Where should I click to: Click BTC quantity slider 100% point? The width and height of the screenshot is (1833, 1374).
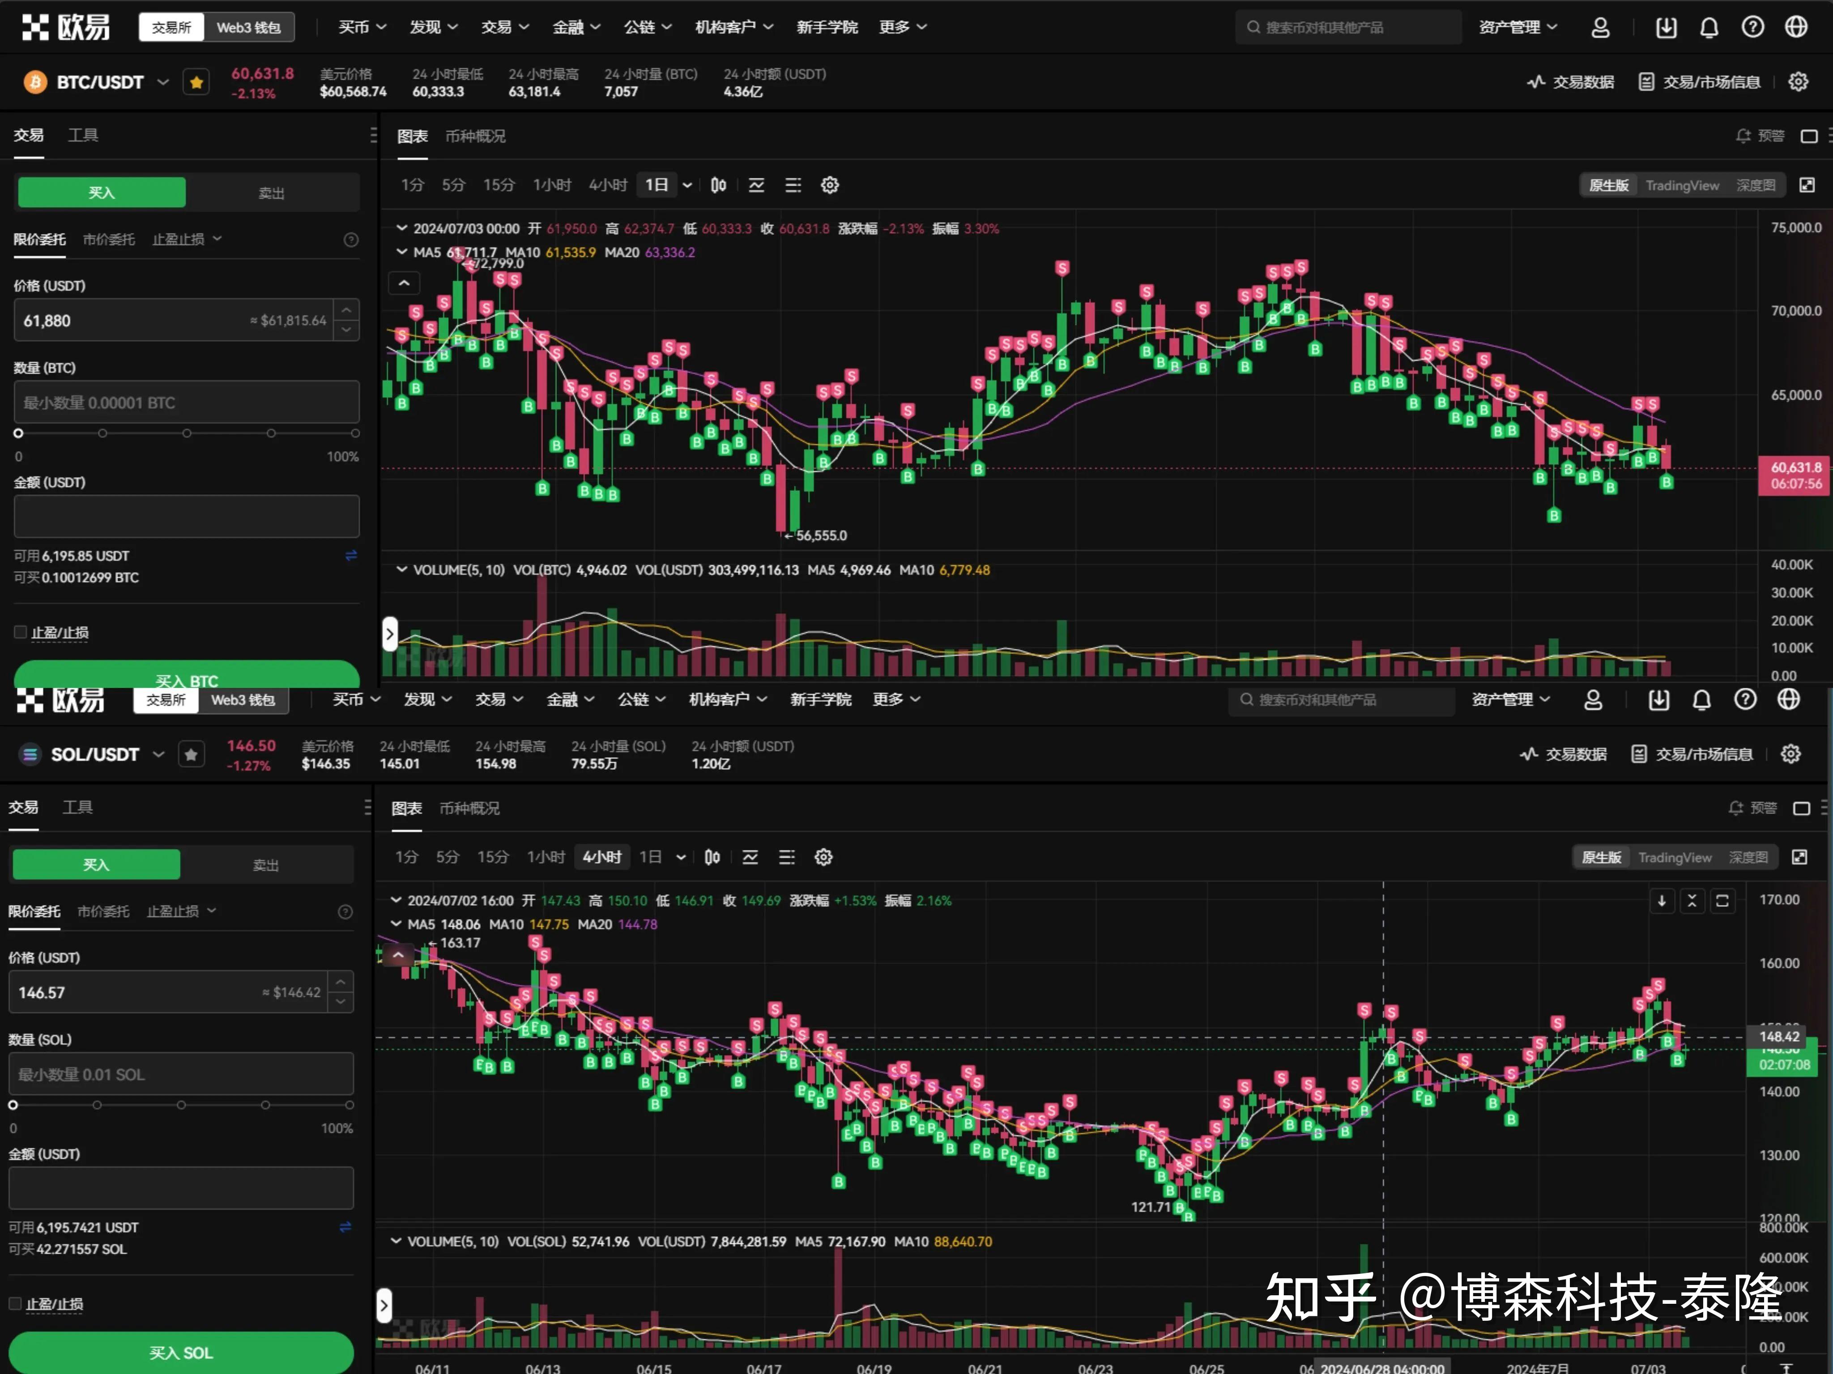[355, 433]
